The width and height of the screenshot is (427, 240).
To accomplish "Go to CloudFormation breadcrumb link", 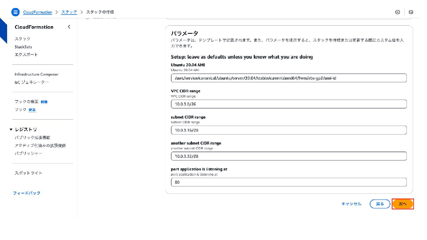I will pyautogui.click(x=38, y=12).
